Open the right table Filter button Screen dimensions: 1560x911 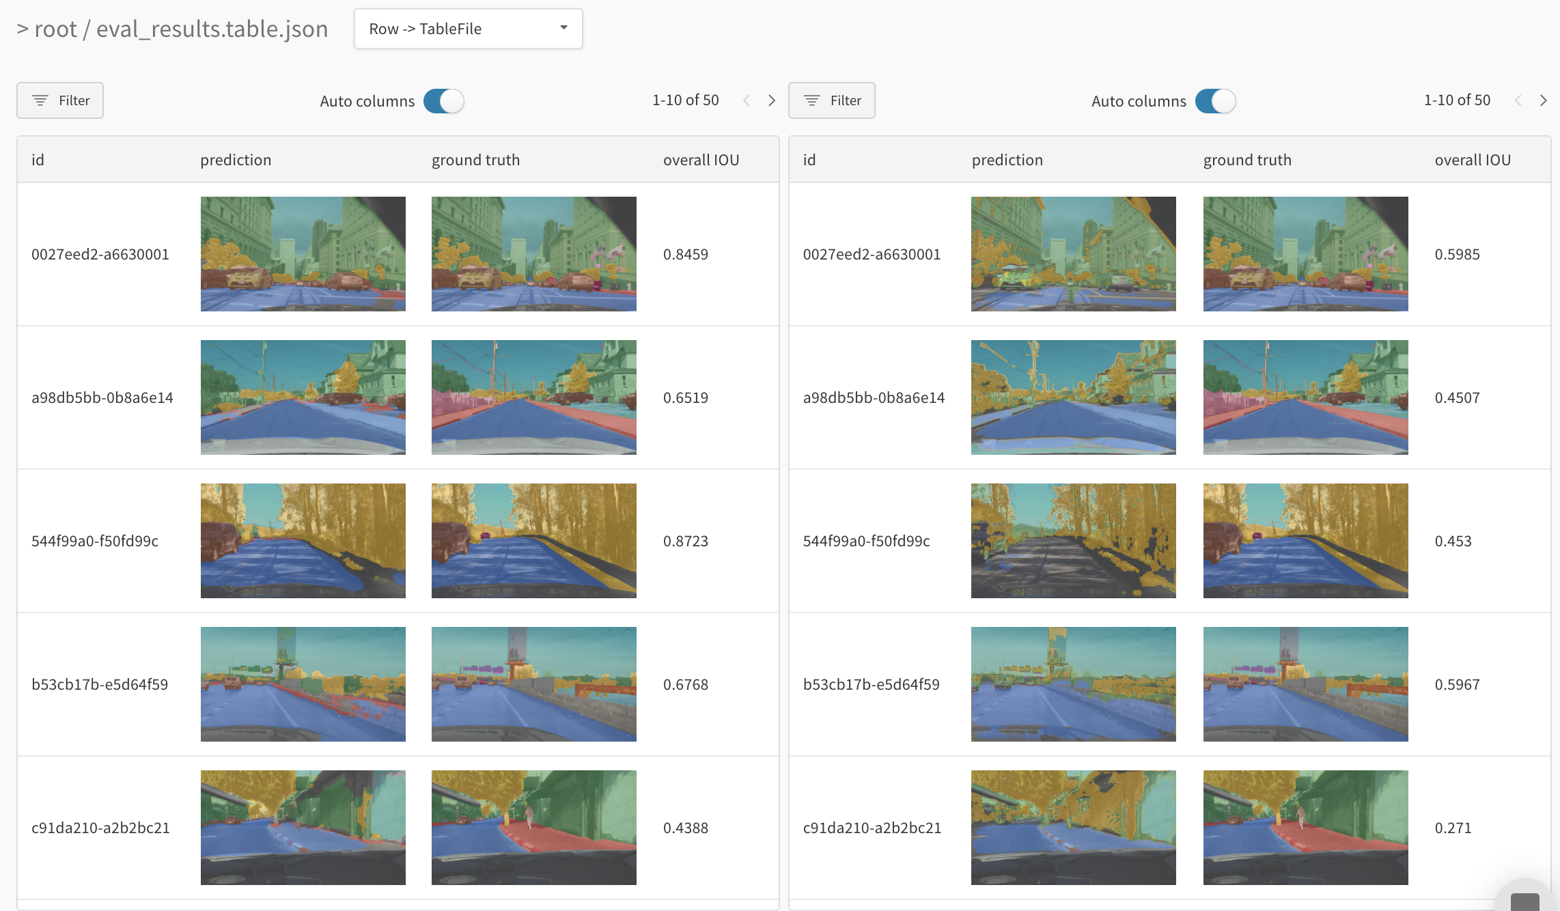832,100
